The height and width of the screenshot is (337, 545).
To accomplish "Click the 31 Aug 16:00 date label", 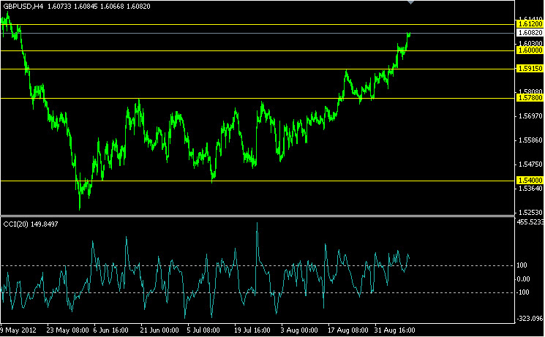I will click(394, 330).
